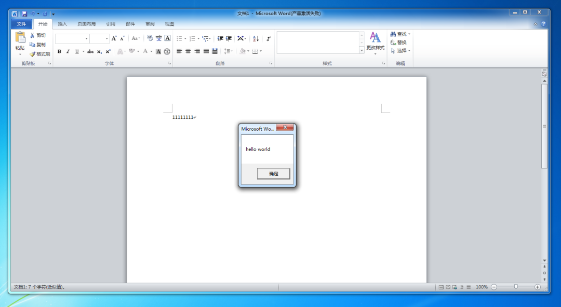Open the Aa change case menu

[136, 38]
